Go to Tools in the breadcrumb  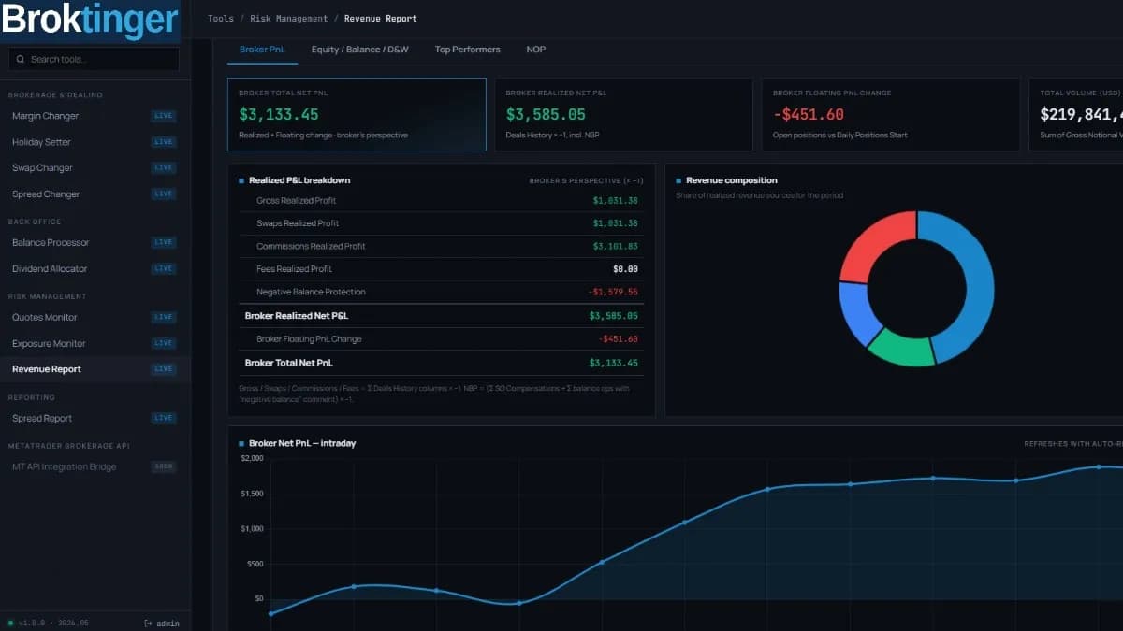tap(221, 19)
